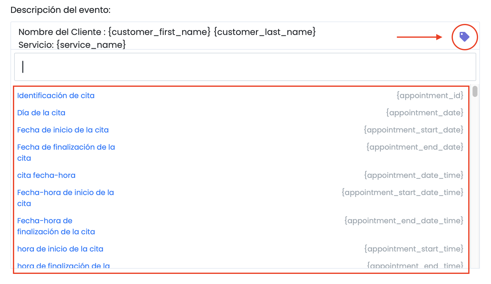Click the Servicio {service_name} description line
Viewport: 491px width, 284px height.
(72, 45)
